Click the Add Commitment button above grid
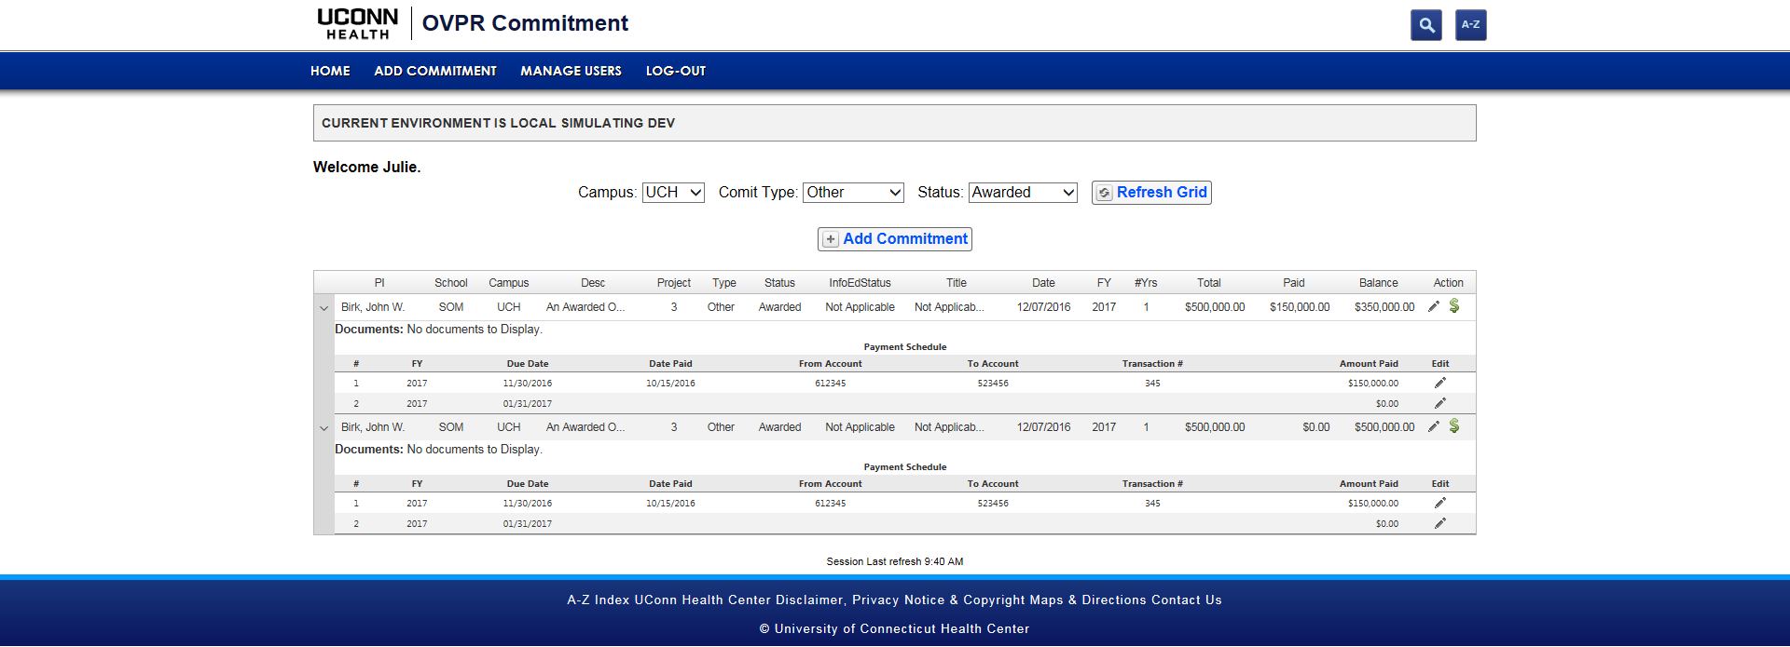This screenshot has width=1790, height=647. click(x=895, y=239)
